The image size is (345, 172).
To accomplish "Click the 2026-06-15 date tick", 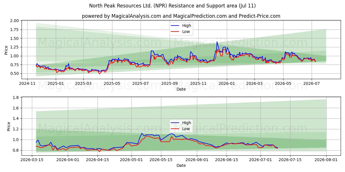I will 227,160.
